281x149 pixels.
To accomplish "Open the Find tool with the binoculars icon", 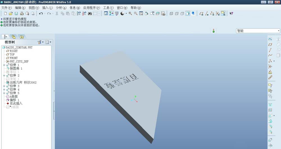I will tap(90, 13).
